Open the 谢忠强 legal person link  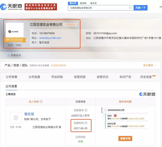(29, 114)
